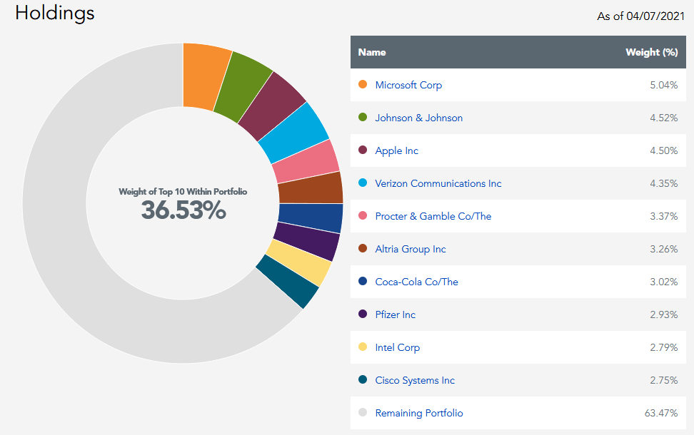Click the 36.53% total in donut center
The image size is (694, 435).
point(183,210)
